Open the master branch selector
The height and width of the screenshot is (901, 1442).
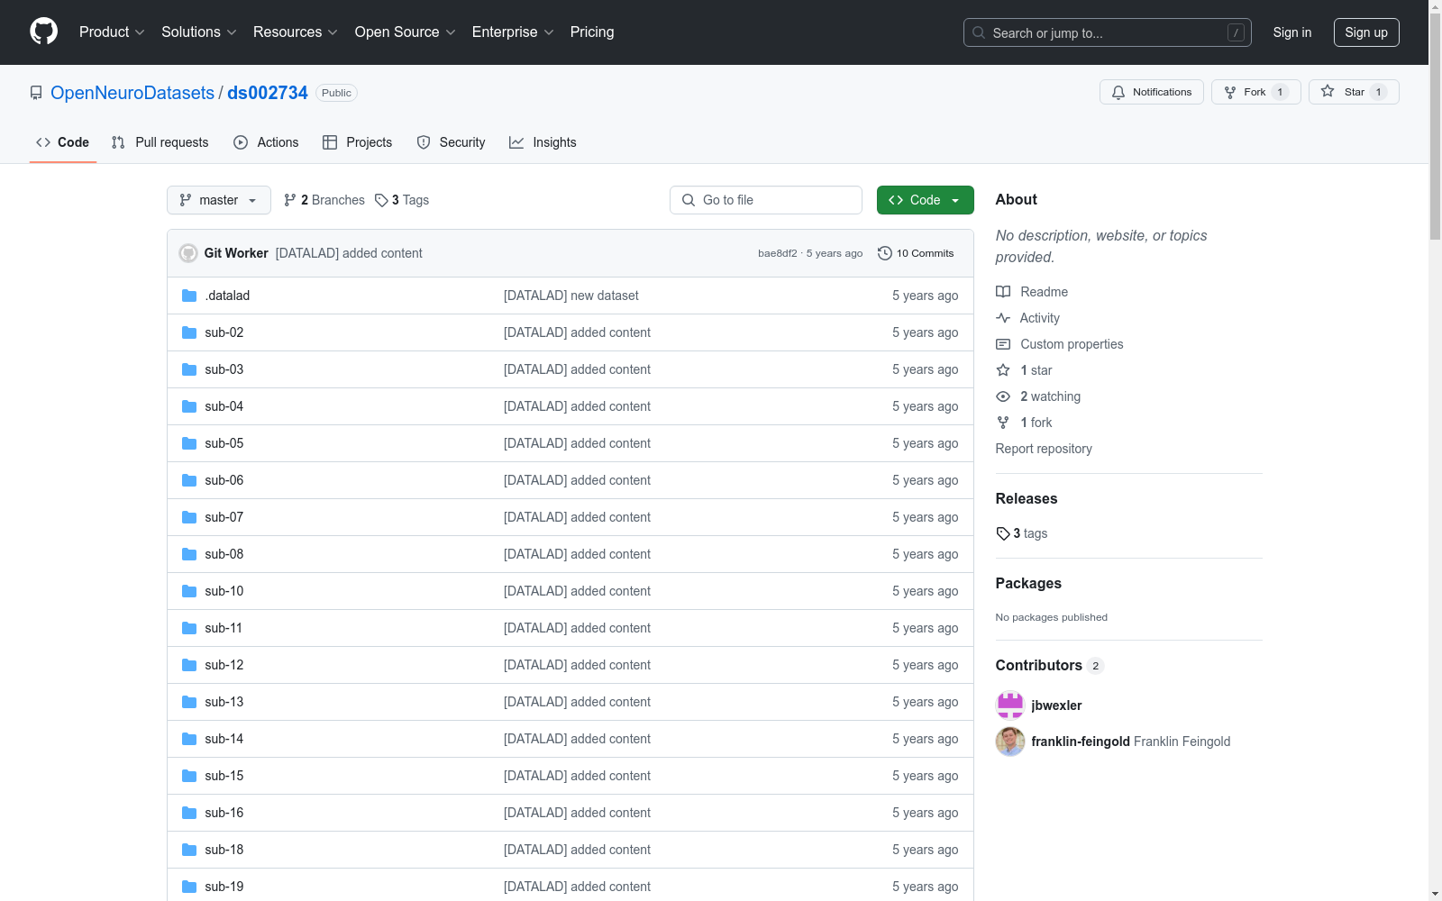(x=219, y=200)
